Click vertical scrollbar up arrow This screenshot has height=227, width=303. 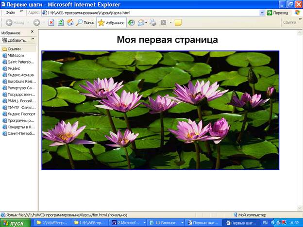pos(300,33)
